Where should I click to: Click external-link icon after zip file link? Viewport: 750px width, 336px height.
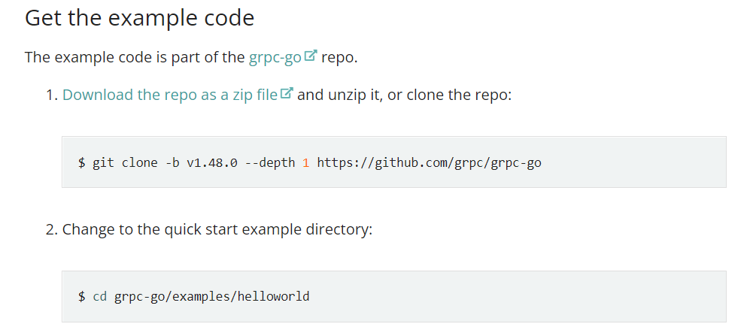point(286,92)
